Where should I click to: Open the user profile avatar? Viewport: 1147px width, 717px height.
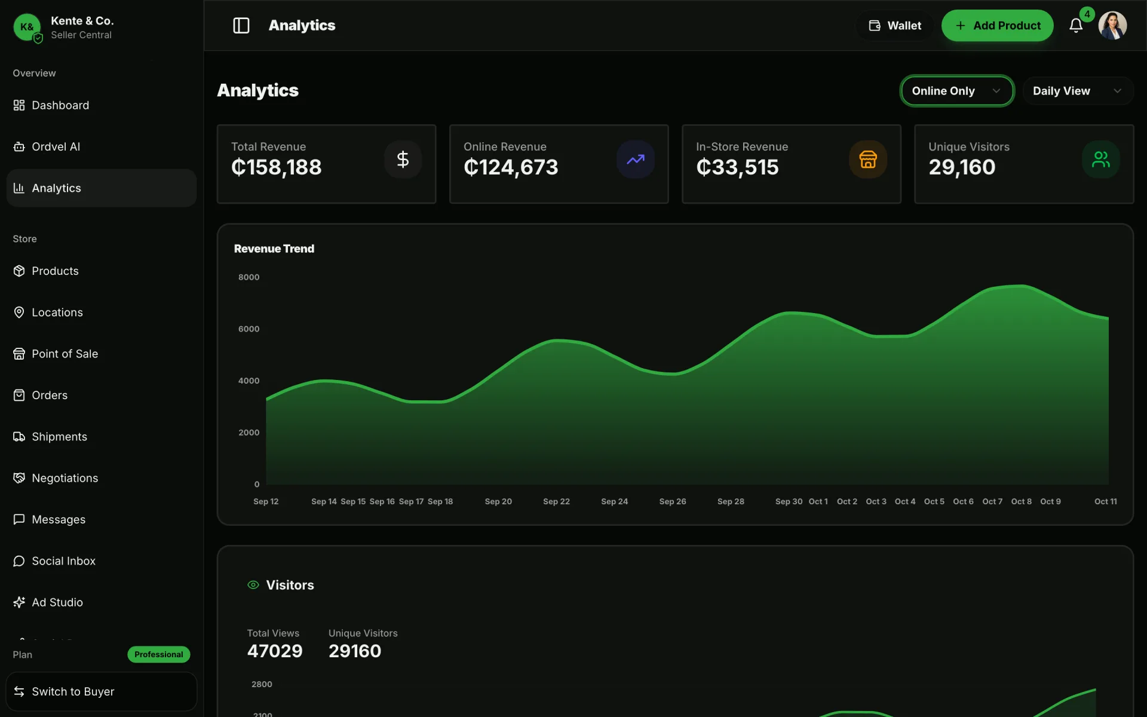pos(1112,26)
